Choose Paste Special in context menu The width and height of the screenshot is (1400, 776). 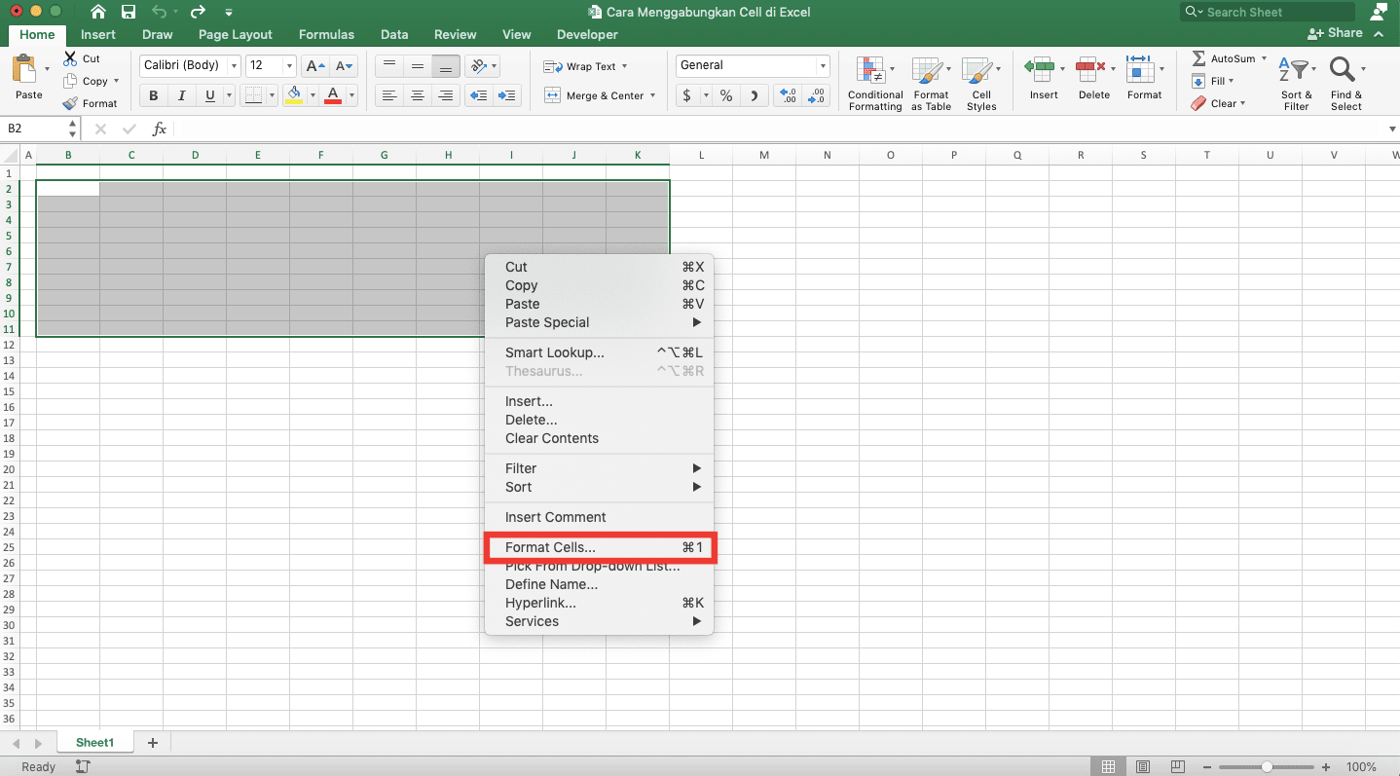point(600,322)
